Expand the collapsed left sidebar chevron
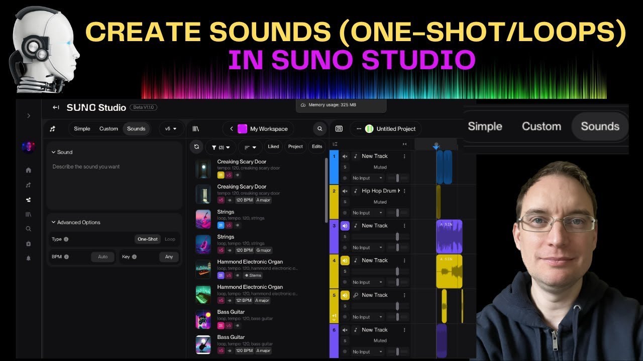The image size is (643, 361). 29,116
